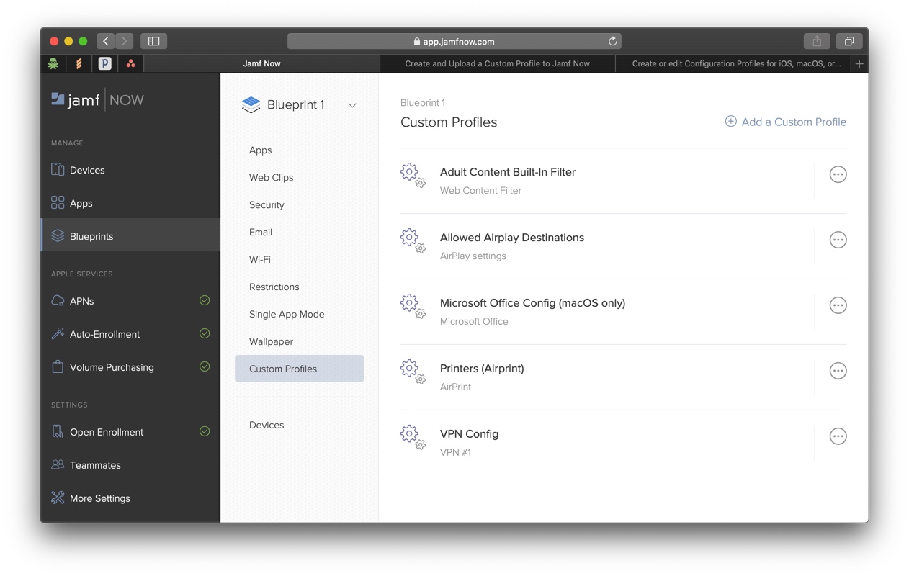Click the blue Blueprint stack icon next to Blueprint 1
Screen dimensions: 909x576
(x=251, y=104)
